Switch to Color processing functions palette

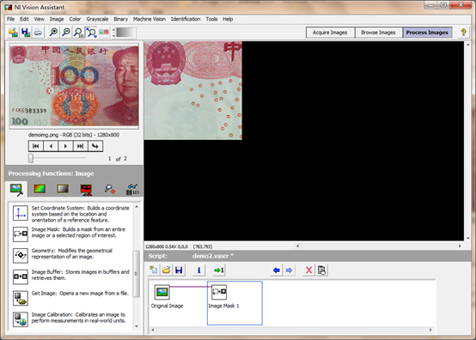click(40, 189)
